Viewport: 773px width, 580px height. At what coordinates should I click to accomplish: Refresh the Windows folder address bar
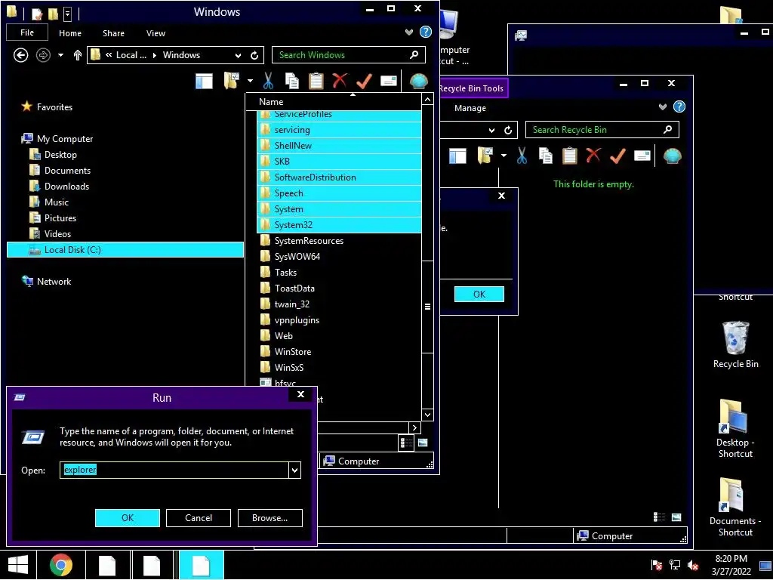point(254,55)
